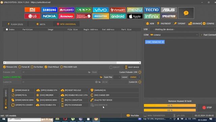Run [MI] DISABLE MICLOUD | OTA
The width and height of the screenshot is (216, 122).
74,95
